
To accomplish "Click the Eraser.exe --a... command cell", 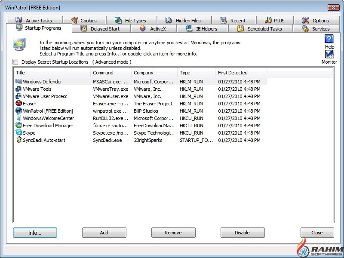I will [111, 104].
